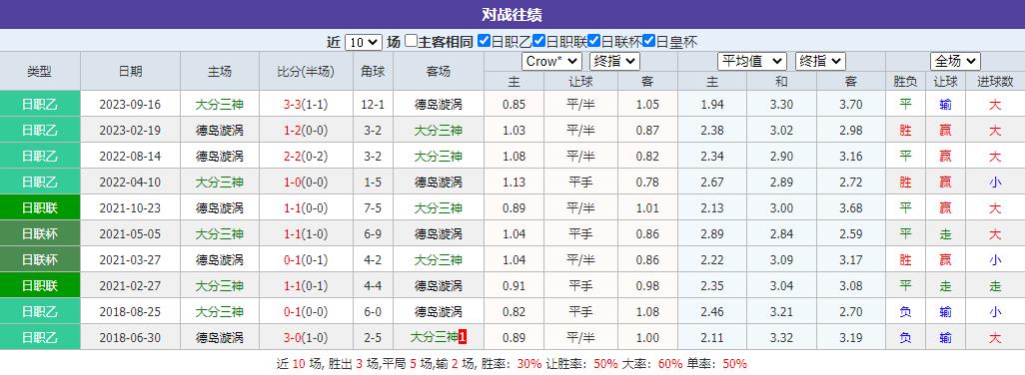
Task: Click the 胜率 30% summary value
Action: point(529,364)
